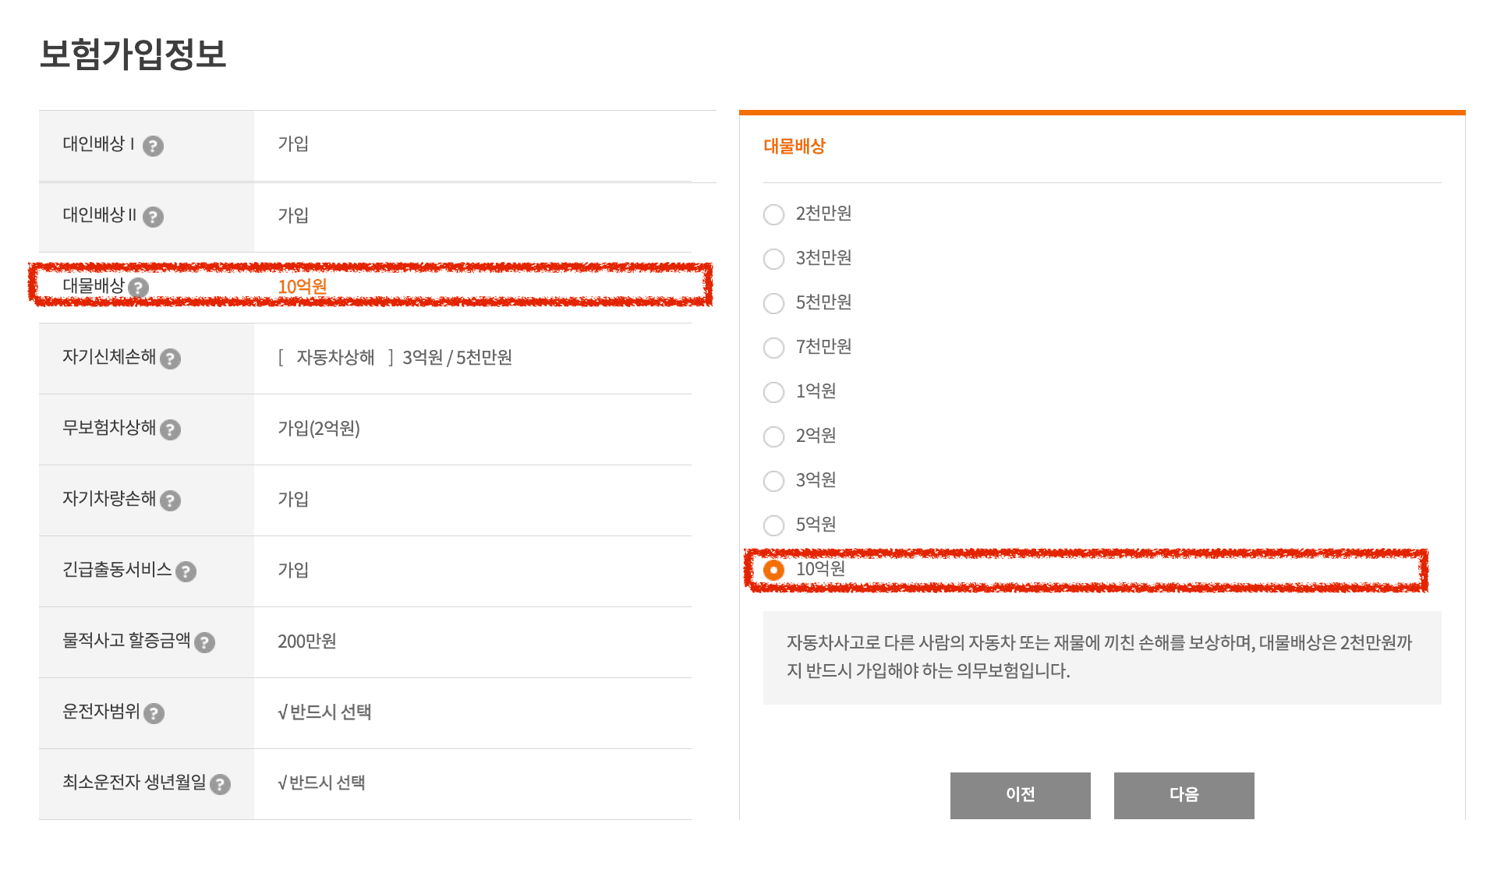Open the 자기신체손해 coverage row value
The image size is (1497, 873).
pyautogui.click(x=395, y=358)
